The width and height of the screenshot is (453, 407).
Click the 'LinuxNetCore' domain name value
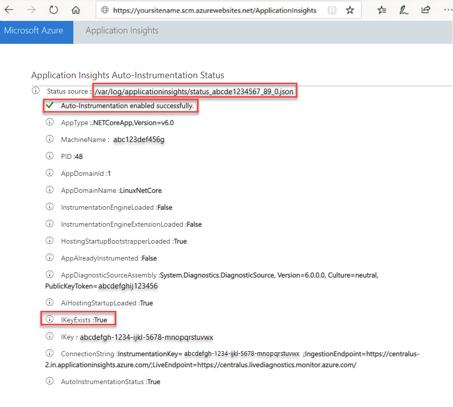point(141,191)
